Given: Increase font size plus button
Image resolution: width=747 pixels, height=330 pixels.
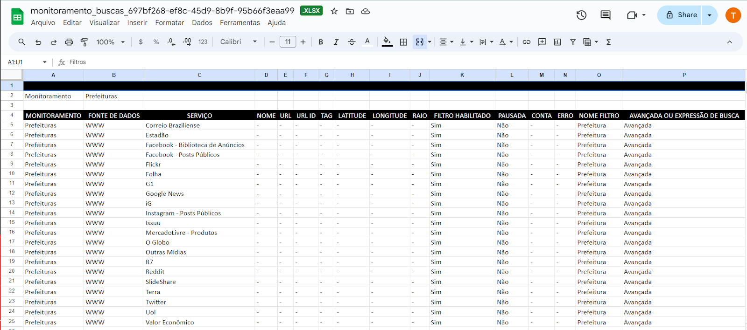Looking at the screenshot, I should pos(303,42).
